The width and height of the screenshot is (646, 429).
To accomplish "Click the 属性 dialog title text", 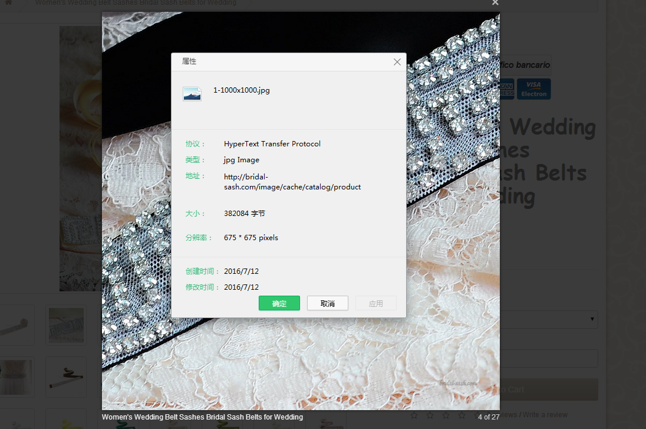I will point(189,61).
